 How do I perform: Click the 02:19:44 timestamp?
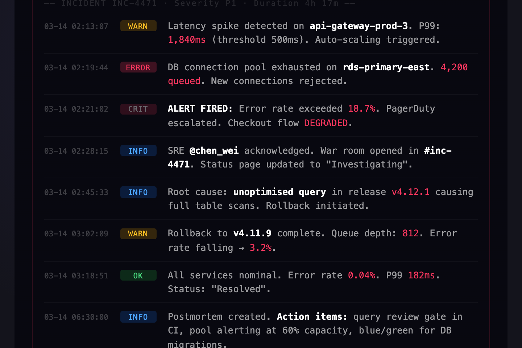[76, 67]
